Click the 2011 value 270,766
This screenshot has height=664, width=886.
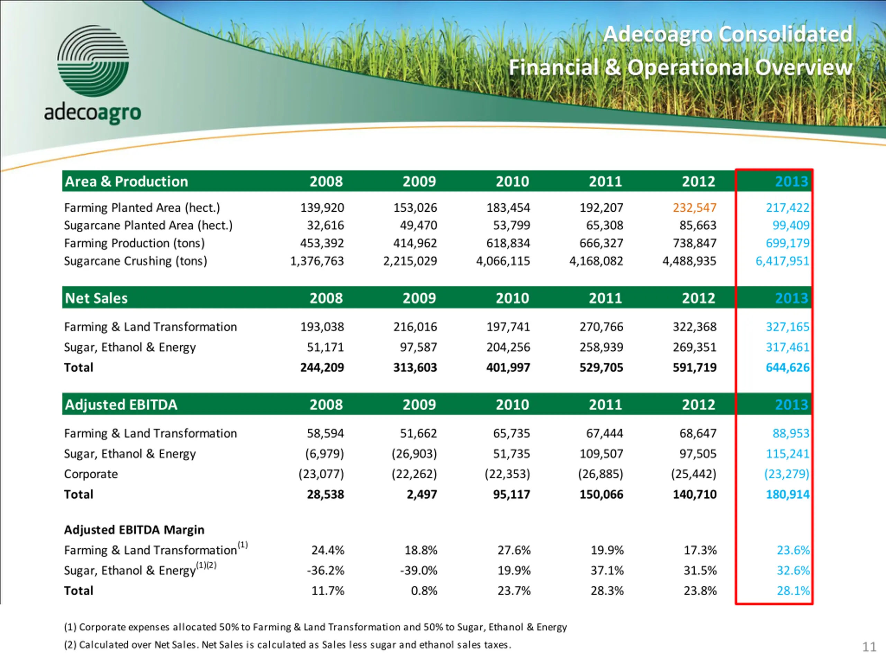pyautogui.click(x=601, y=327)
